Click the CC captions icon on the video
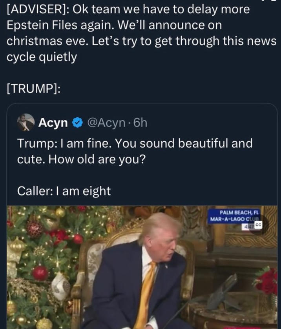Screen dimensions: 281x329 click(259, 226)
